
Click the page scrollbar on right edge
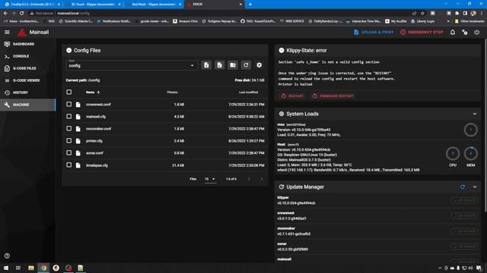click(x=485, y=125)
